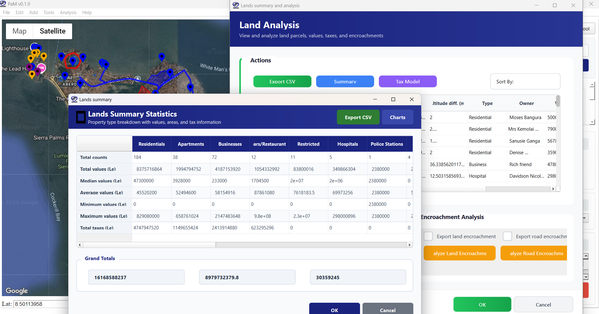
Task: Click the red-circled blue map marker
Action: [x=73, y=61]
